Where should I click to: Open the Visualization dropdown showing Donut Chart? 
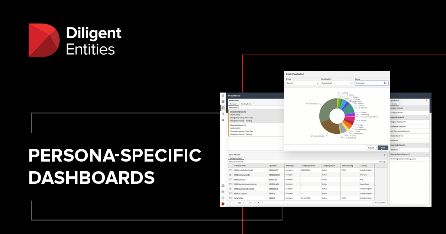pos(337,83)
